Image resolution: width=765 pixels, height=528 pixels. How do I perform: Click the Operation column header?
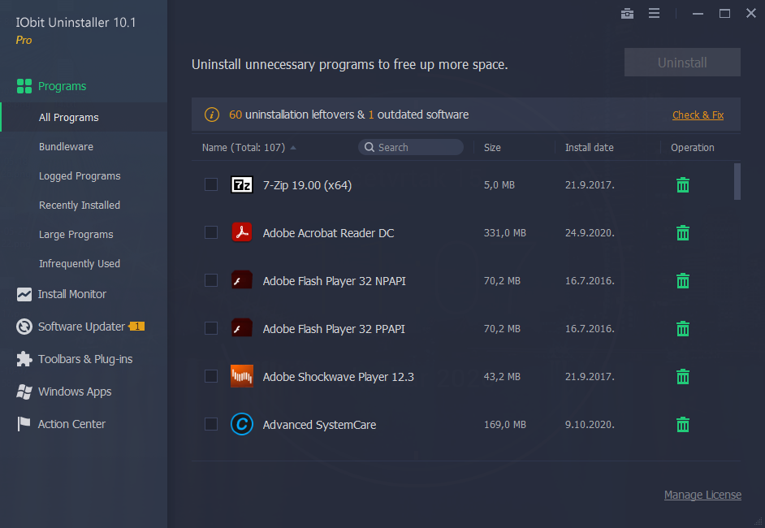[692, 147]
